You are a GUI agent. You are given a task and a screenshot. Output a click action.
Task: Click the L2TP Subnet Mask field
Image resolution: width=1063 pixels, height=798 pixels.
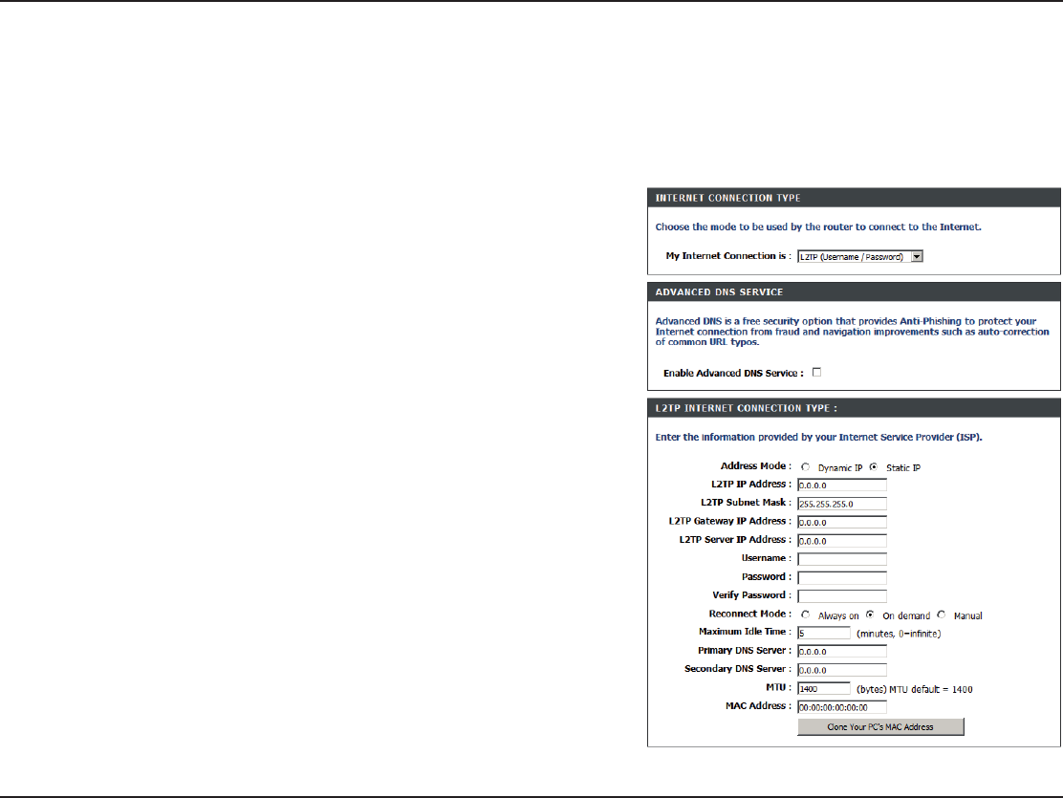842,504
